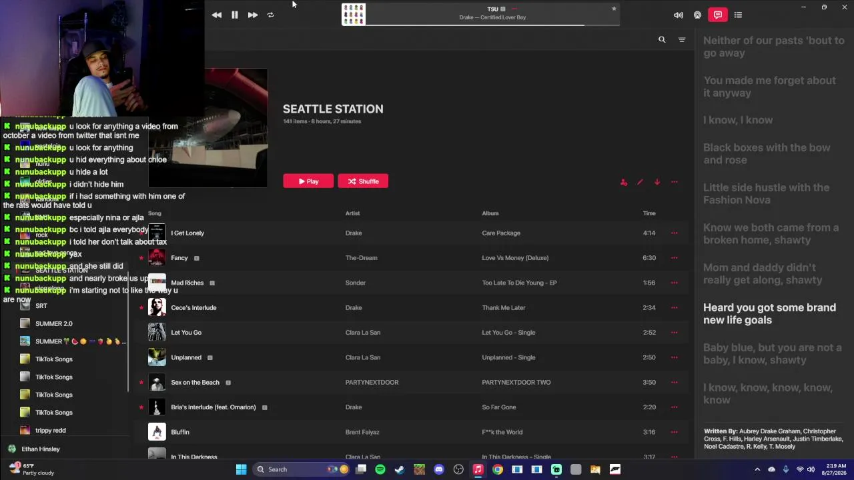Viewport: 854px width, 480px height.
Task: Pause the currently playing song
Action: [235, 15]
